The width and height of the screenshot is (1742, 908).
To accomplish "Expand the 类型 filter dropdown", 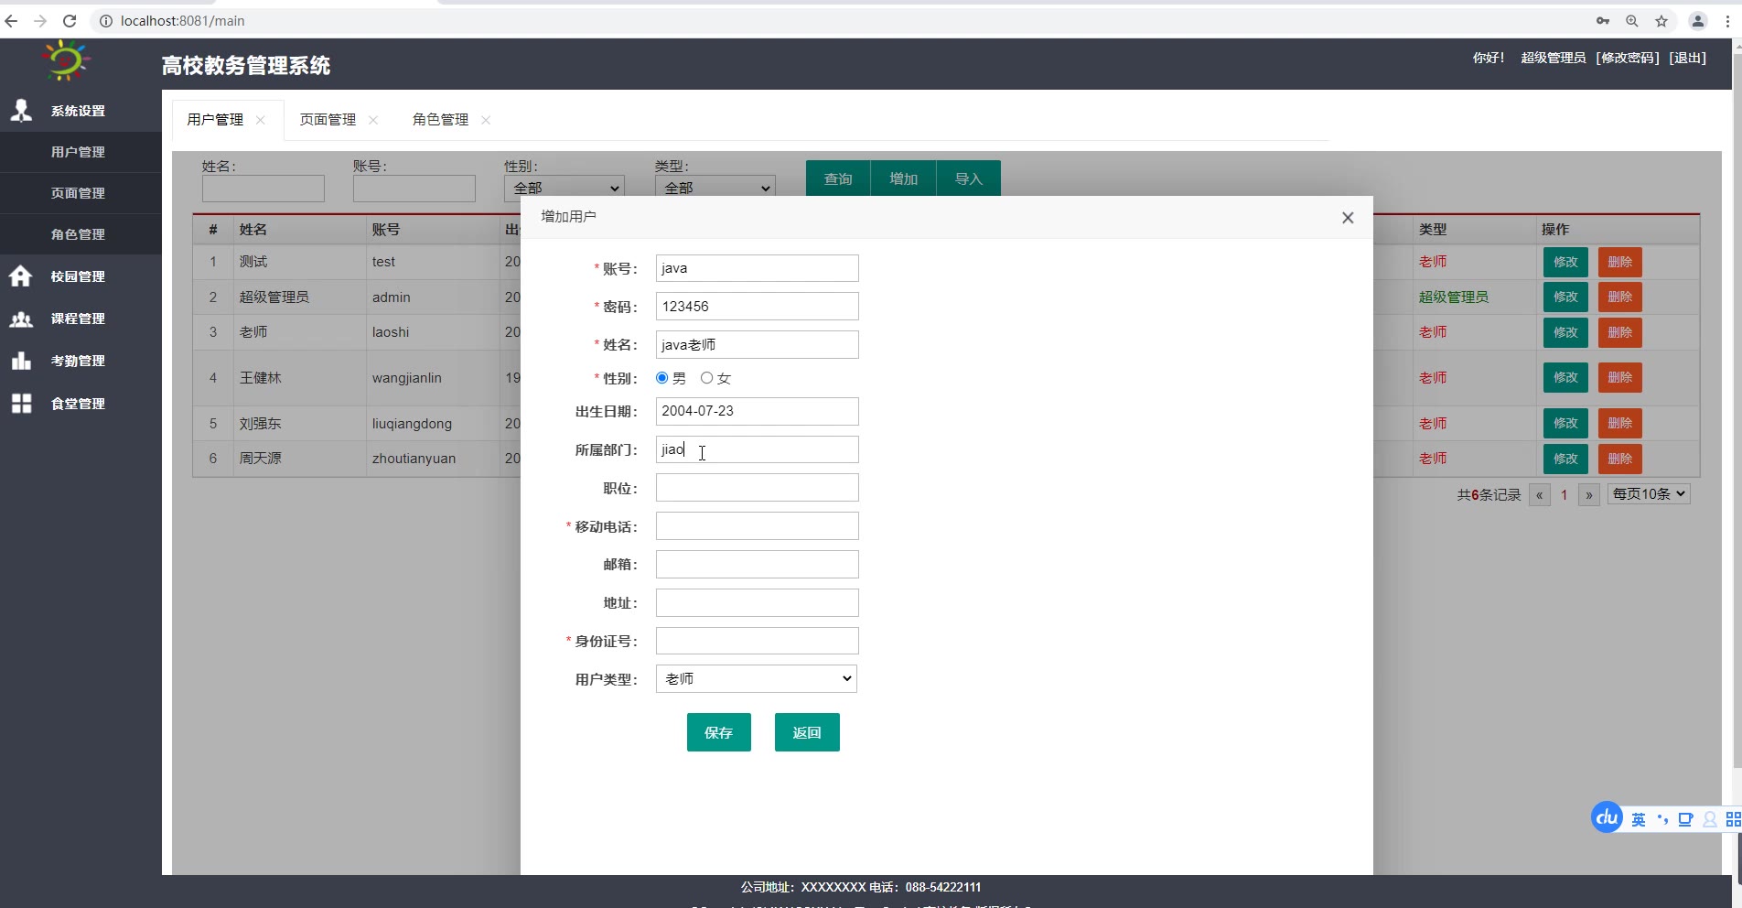I will pos(715,187).
